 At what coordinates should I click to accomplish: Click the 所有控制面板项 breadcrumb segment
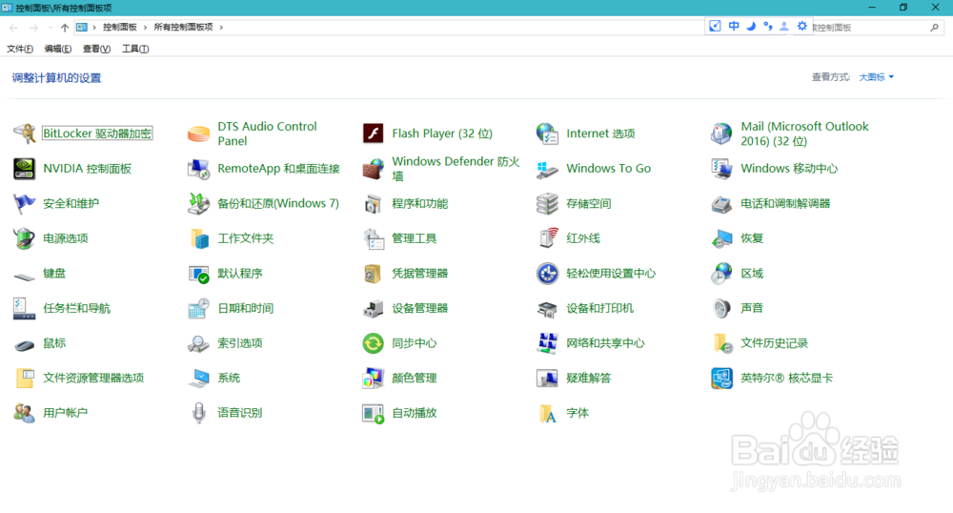[x=184, y=28]
